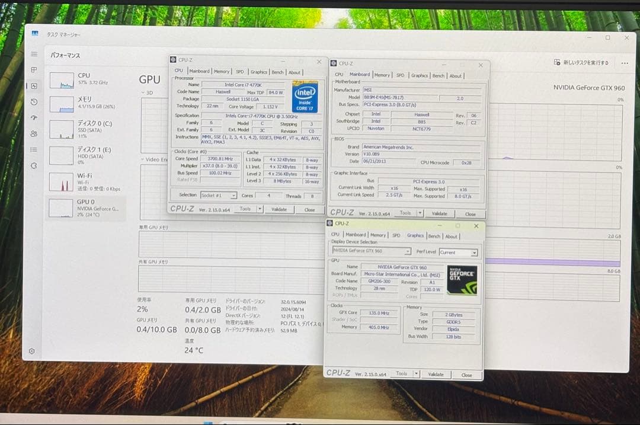Maximize the Task Manager window

pyautogui.click(x=608, y=37)
